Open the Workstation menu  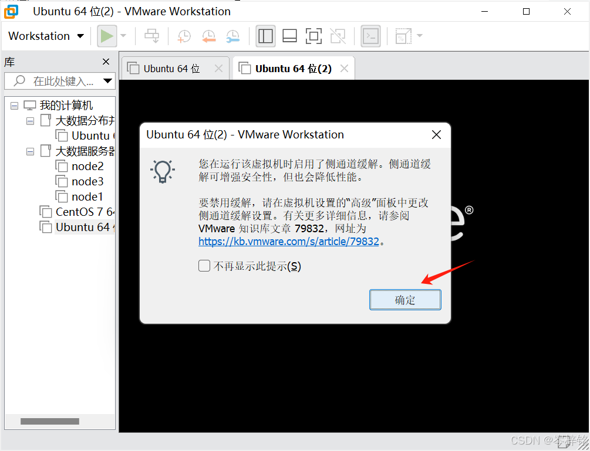[46, 36]
